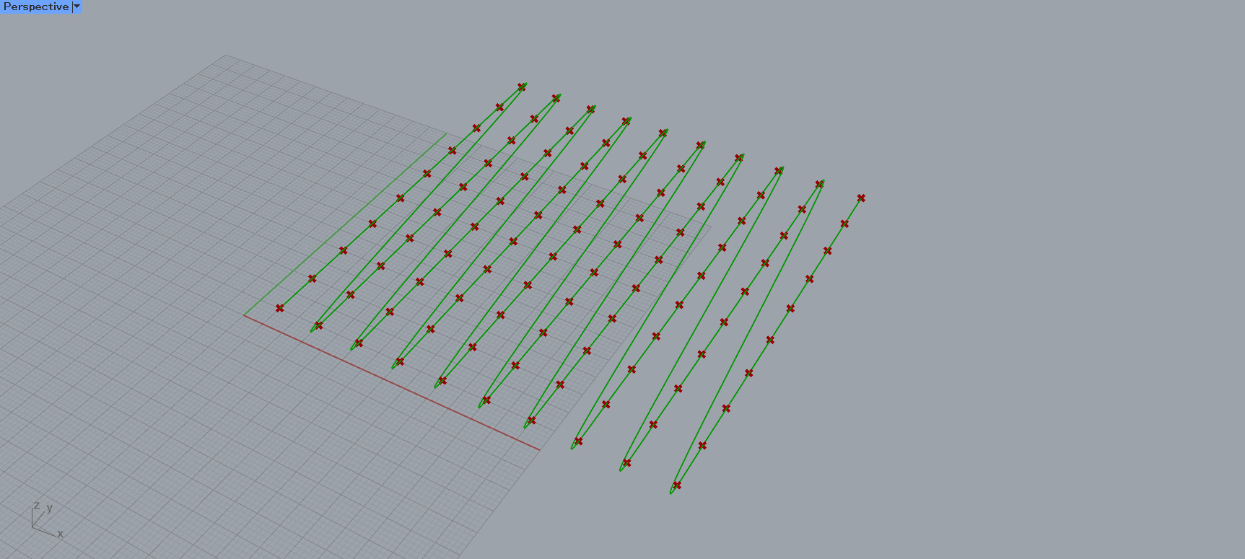The image size is (1245, 559).
Task: Click the green Y-axis line on the grid
Action: 346,223
